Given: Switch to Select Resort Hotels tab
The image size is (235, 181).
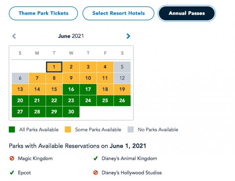Looking at the screenshot, I should pyautogui.click(x=119, y=13).
